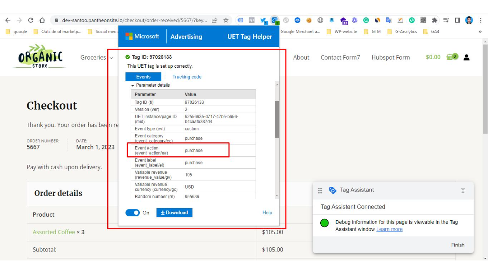Image resolution: width=488 pixels, height=274 pixels.
Task: Select the Events tab
Action: pyautogui.click(x=143, y=77)
